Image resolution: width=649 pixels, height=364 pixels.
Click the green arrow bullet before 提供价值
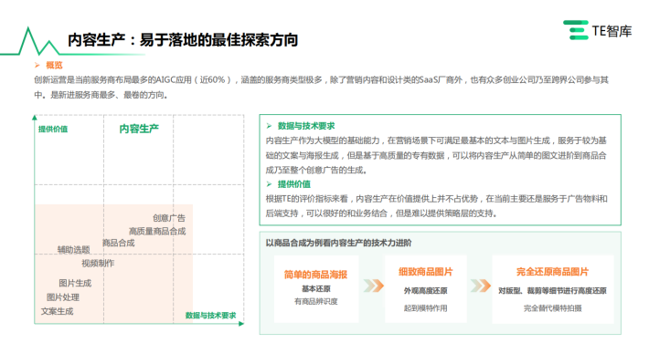point(269,184)
